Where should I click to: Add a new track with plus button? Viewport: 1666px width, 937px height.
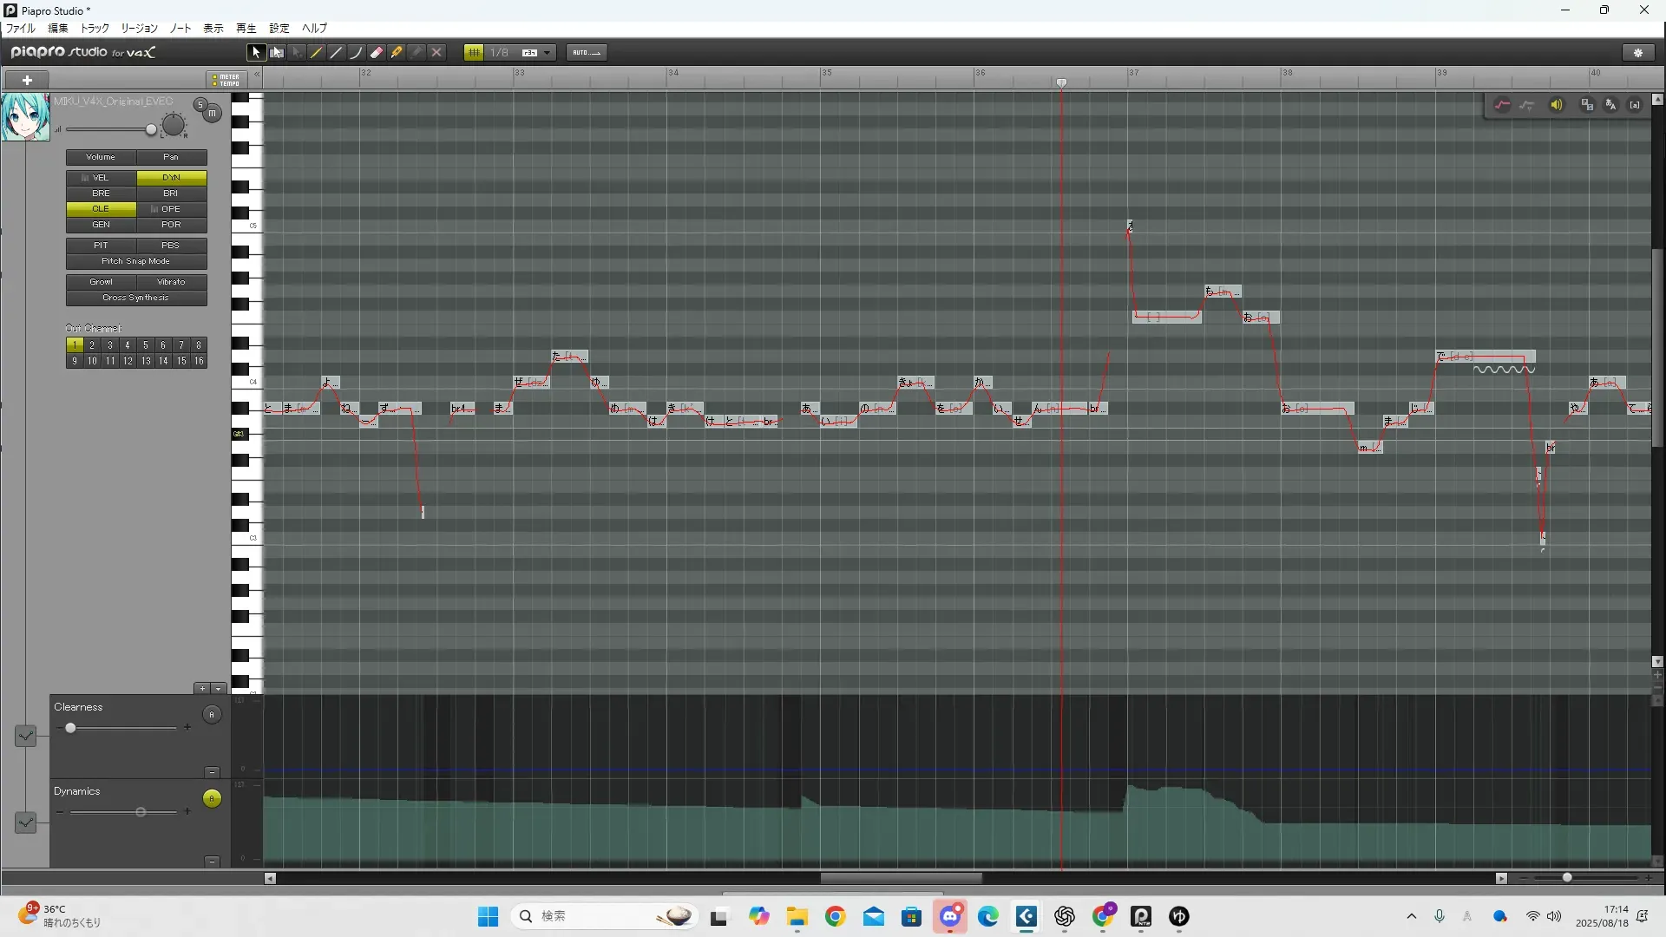(27, 80)
